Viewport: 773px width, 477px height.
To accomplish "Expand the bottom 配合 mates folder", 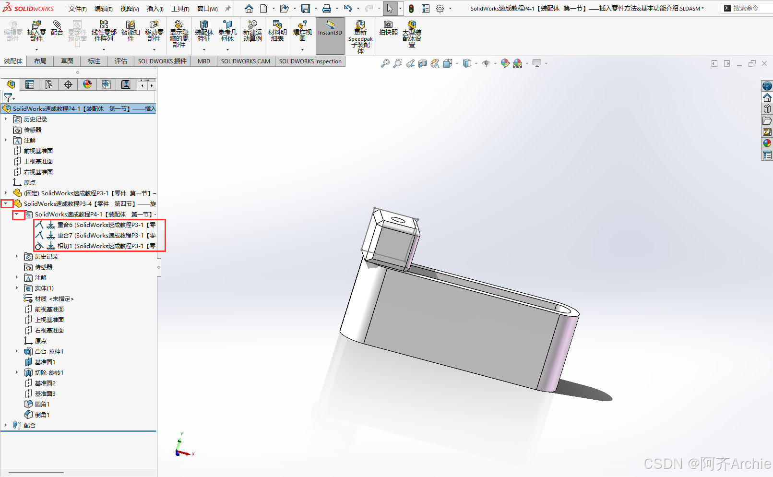I will click(x=6, y=425).
